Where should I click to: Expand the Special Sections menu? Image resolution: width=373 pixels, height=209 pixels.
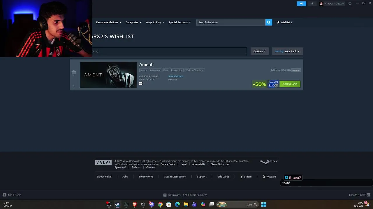[180, 22]
